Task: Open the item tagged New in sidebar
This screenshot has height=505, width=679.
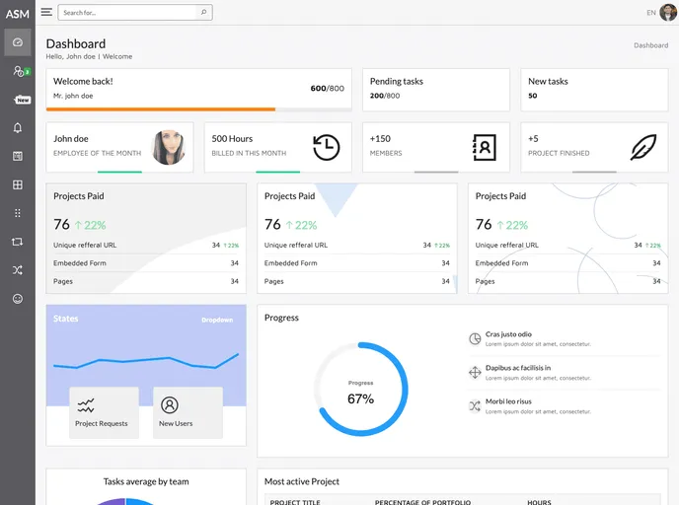Action: [20, 100]
